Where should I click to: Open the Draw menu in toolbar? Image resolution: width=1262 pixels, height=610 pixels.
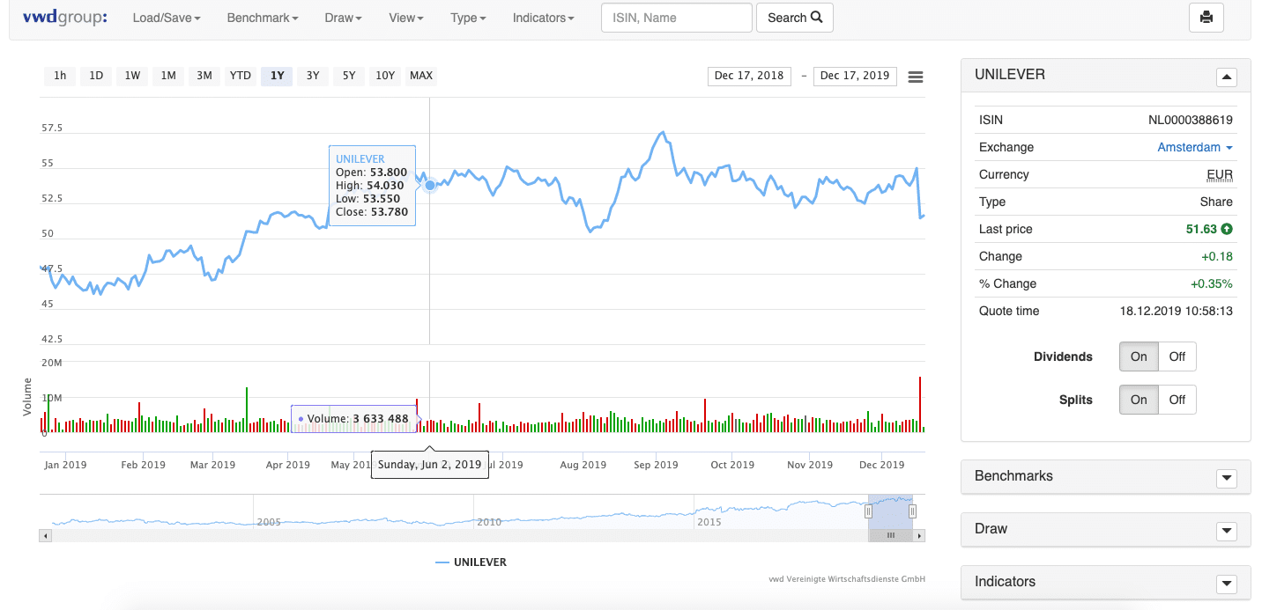[343, 18]
